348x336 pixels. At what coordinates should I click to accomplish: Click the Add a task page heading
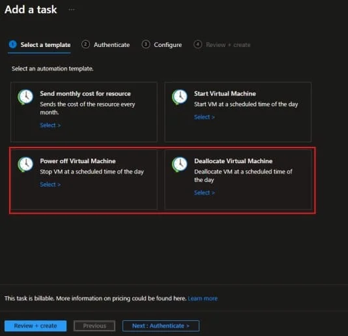point(31,10)
